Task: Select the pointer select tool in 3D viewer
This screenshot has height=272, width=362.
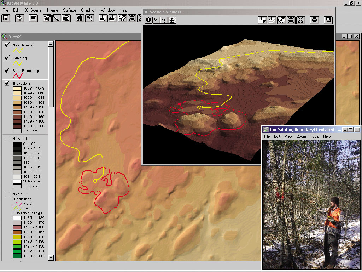Action: point(156,20)
